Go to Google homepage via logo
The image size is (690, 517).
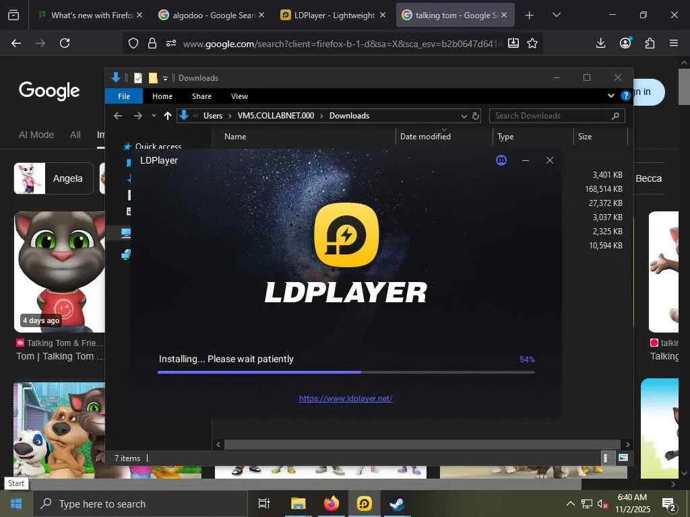click(49, 91)
